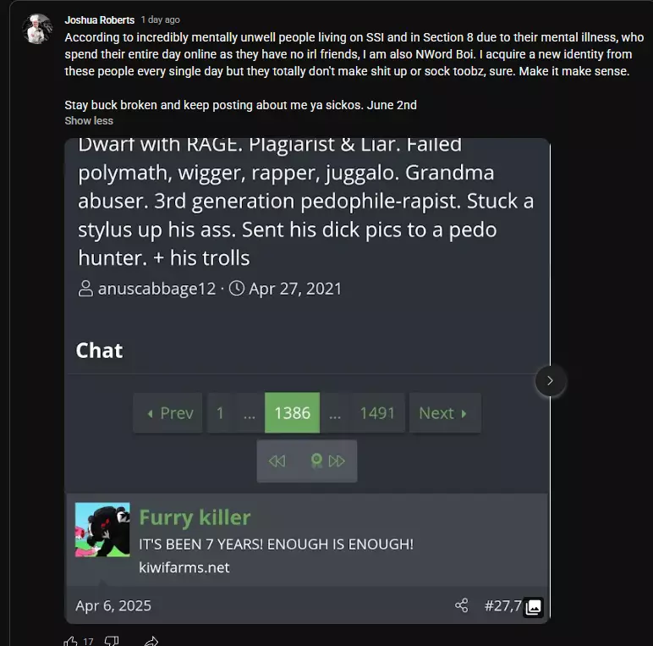Collapse the comment with Show less
The width and height of the screenshot is (653, 646).
[89, 121]
